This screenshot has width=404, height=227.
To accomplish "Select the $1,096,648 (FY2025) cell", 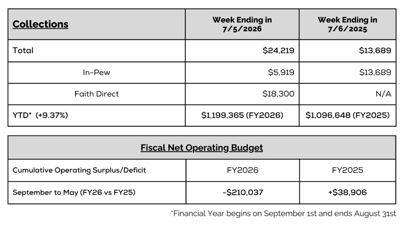I will [348, 115].
